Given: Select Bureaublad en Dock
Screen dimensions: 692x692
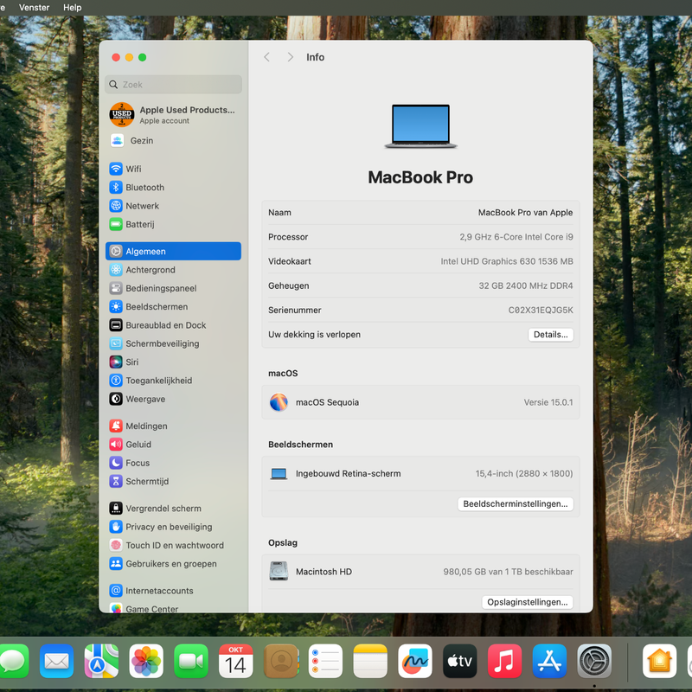Looking at the screenshot, I should (x=174, y=325).
